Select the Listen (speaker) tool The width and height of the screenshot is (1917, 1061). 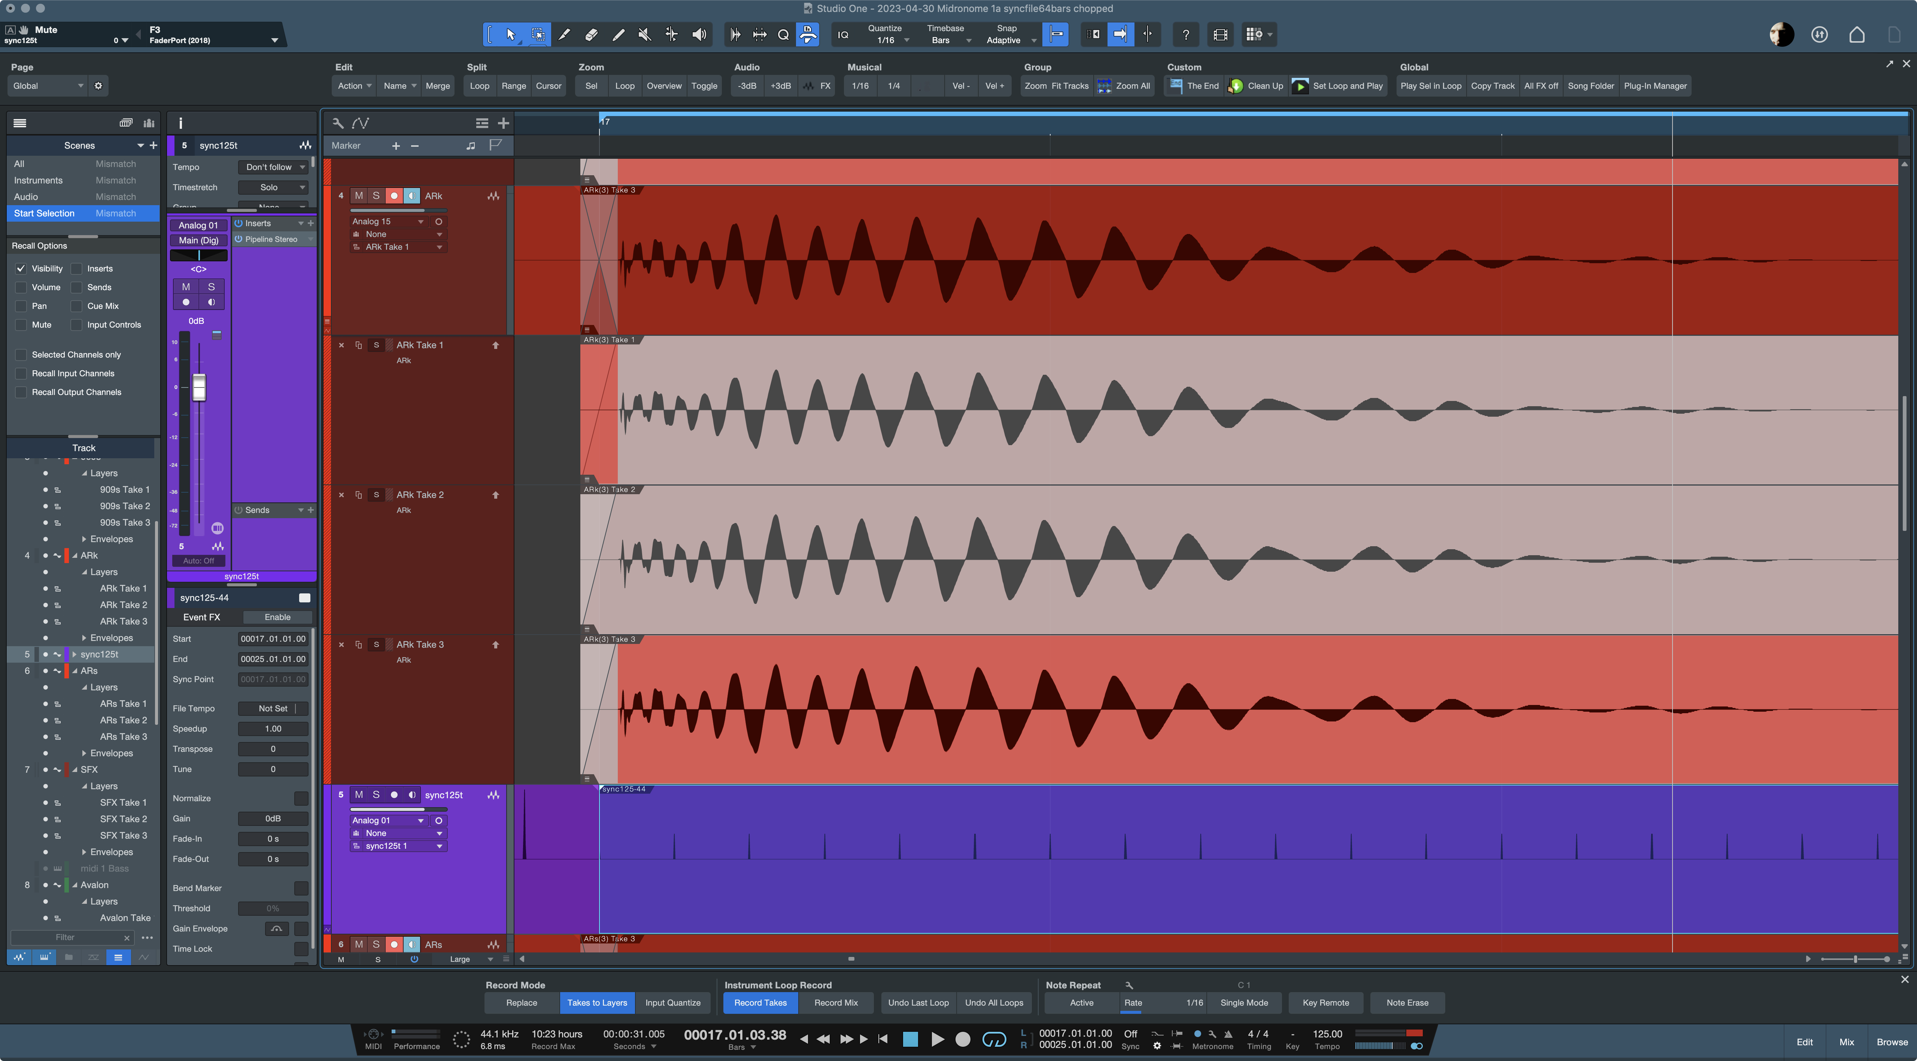[x=699, y=34]
